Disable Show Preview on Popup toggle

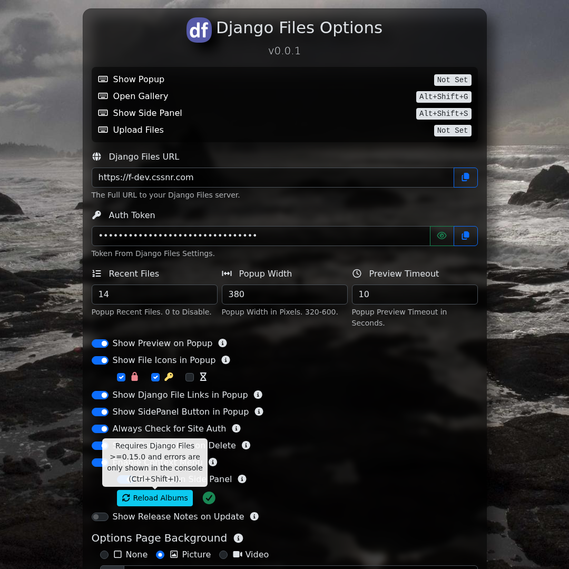tap(100, 344)
